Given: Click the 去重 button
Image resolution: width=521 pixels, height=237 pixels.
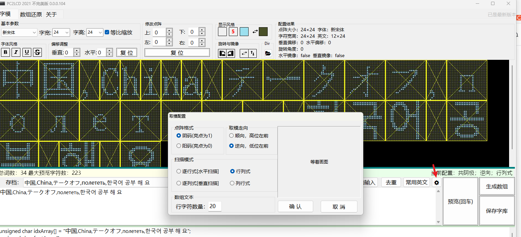Looking at the screenshot, I should 391,183.
